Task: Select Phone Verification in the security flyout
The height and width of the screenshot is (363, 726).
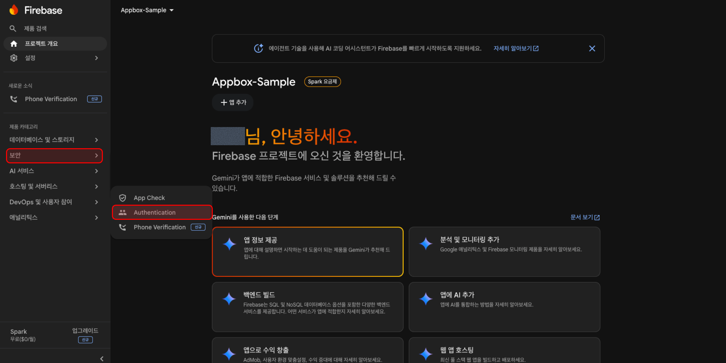Action: click(x=162, y=227)
